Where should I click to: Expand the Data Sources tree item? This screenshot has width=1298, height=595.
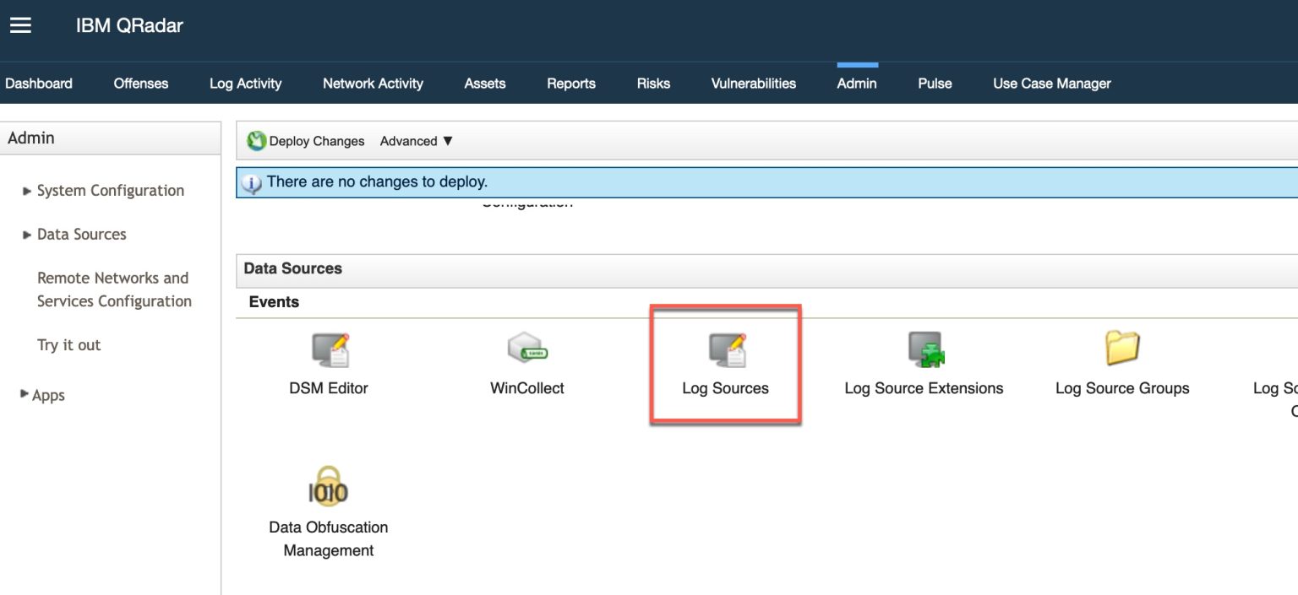[81, 234]
